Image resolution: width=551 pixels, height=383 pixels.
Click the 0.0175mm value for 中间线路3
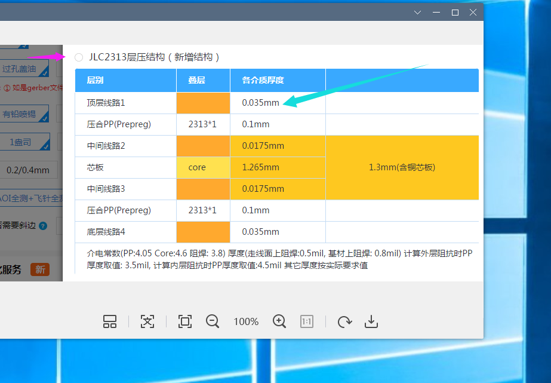[x=263, y=189]
